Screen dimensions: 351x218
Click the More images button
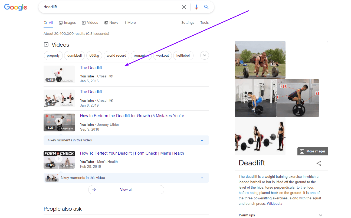[x=313, y=151]
